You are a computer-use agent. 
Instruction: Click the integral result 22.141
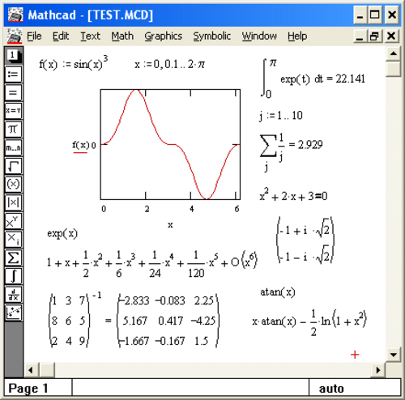350,79
